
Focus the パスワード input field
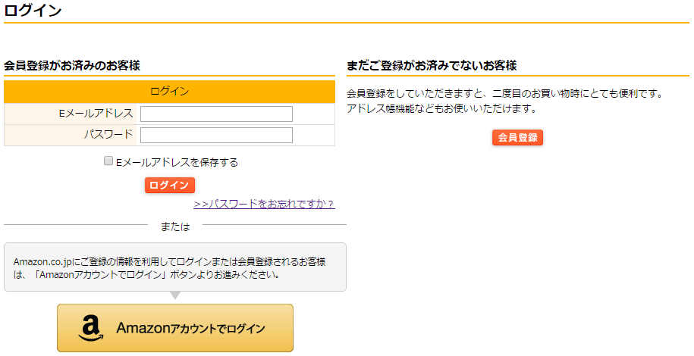[x=216, y=135]
